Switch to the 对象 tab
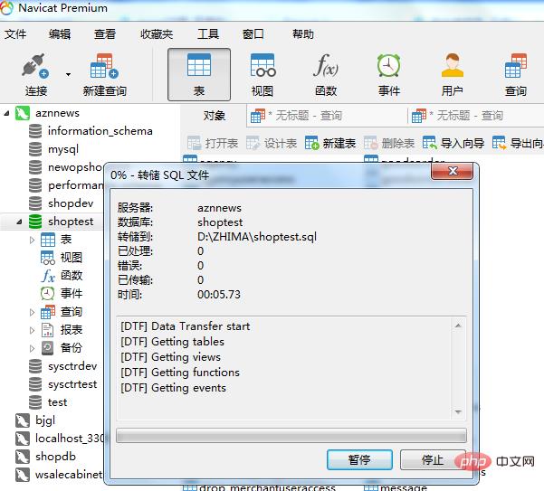Screen dimensions: 544x491 (214, 116)
